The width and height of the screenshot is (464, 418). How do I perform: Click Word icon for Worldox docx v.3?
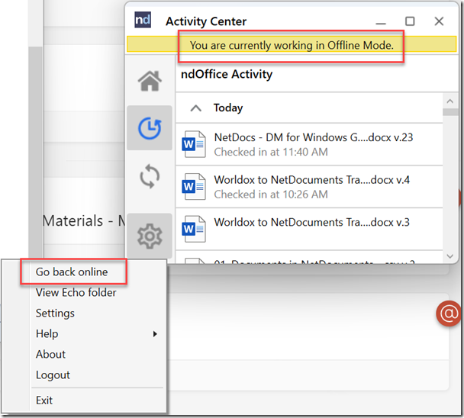[194, 229]
